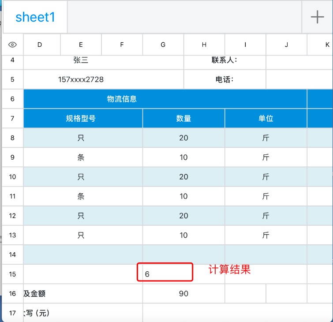Viewport: 333px width, 322px height.
Task: Click the 只 cell in row 8
Action: click(83, 138)
